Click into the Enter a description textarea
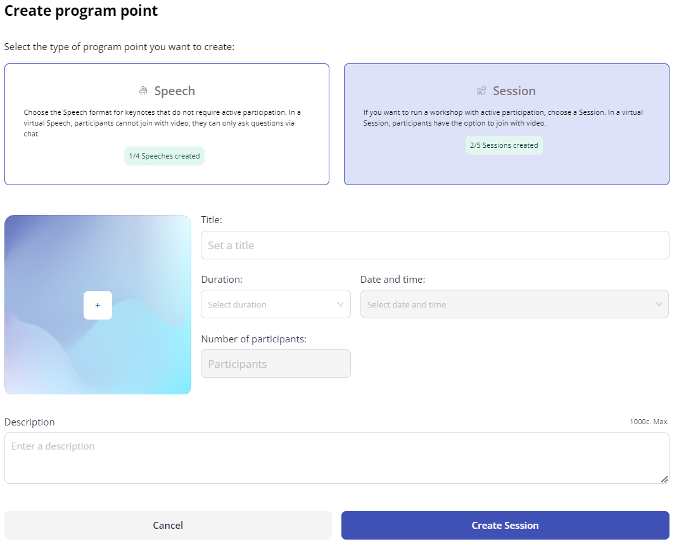 (x=337, y=458)
